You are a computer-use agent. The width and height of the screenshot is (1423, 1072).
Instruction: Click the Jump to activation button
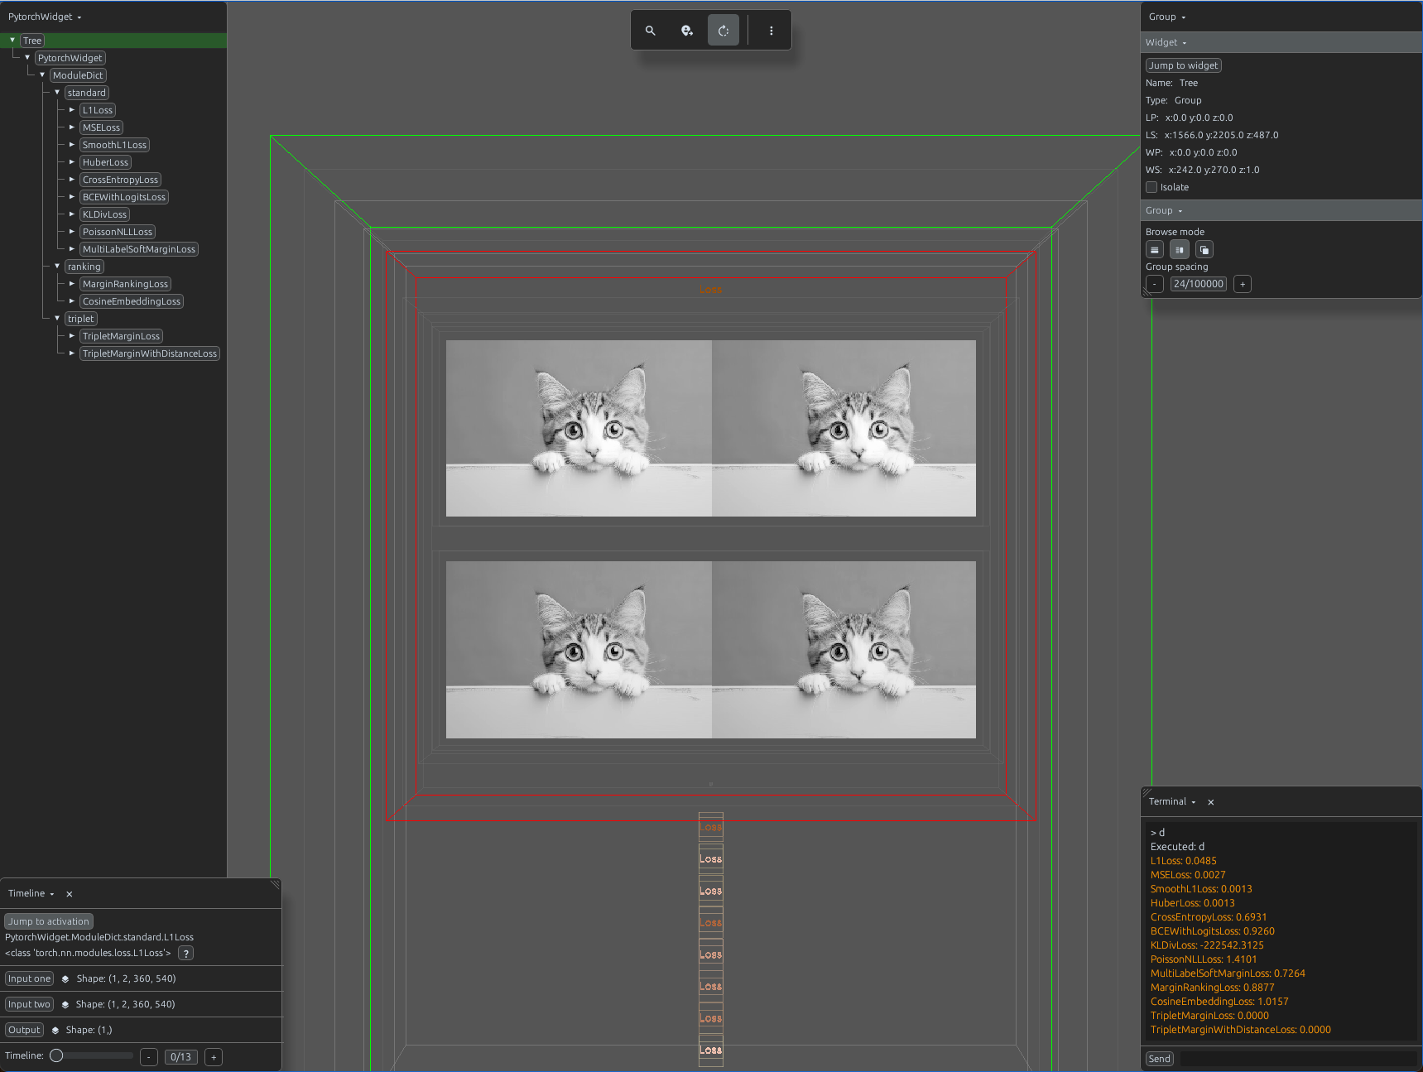49,921
